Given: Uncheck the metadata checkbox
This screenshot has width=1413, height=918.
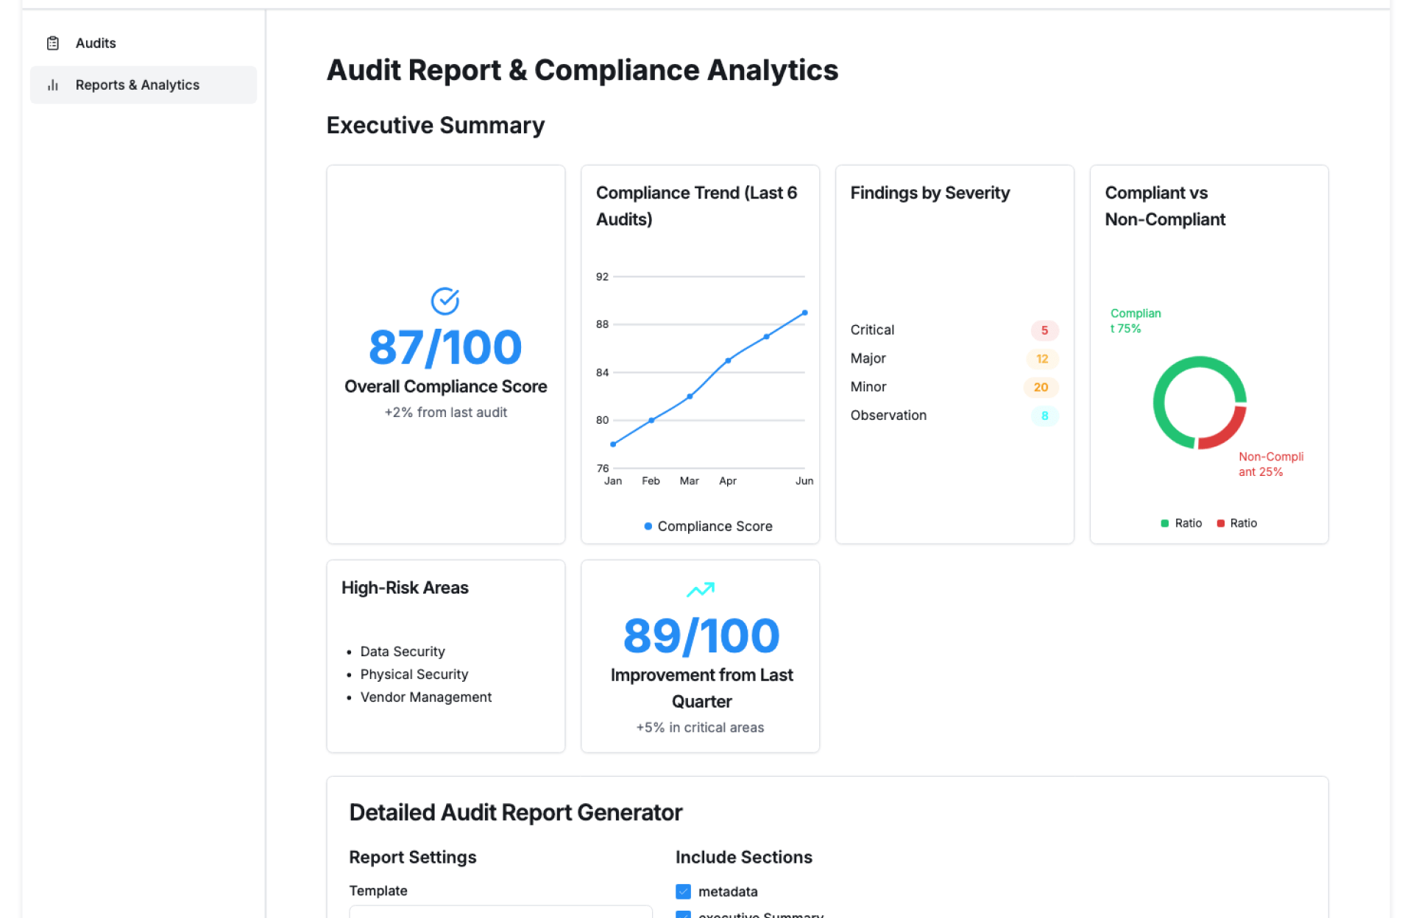Looking at the screenshot, I should [x=683, y=892].
